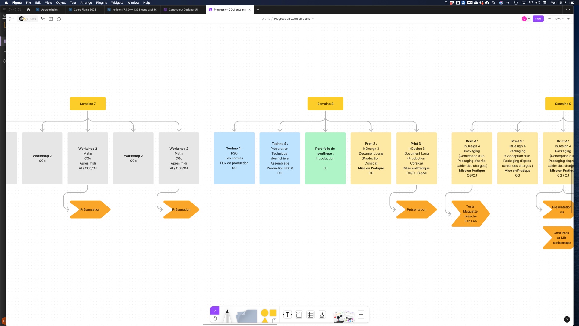The height and width of the screenshot is (326, 579).
Task: Open the comments tool
Action: click(x=59, y=19)
